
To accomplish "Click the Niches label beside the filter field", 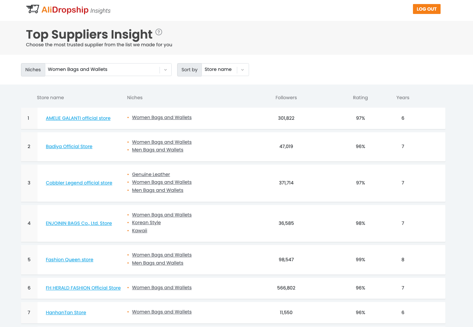I will point(33,69).
